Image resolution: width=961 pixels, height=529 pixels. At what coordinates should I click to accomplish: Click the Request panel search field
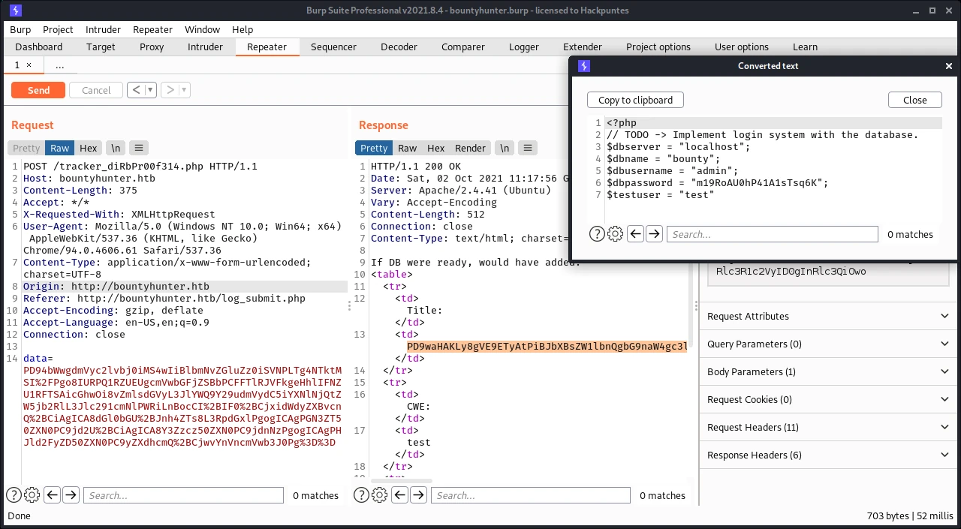183,495
